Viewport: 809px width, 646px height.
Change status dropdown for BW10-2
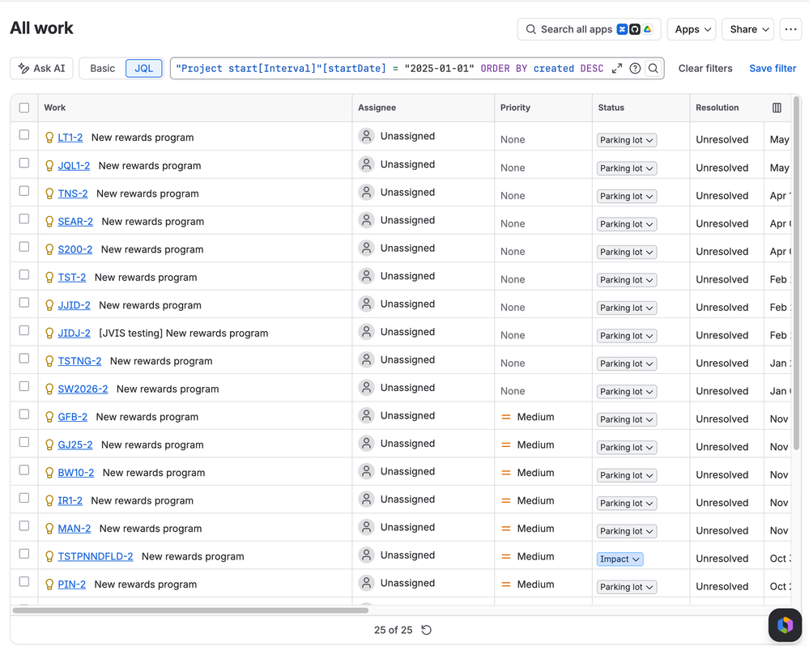[x=626, y=475]
